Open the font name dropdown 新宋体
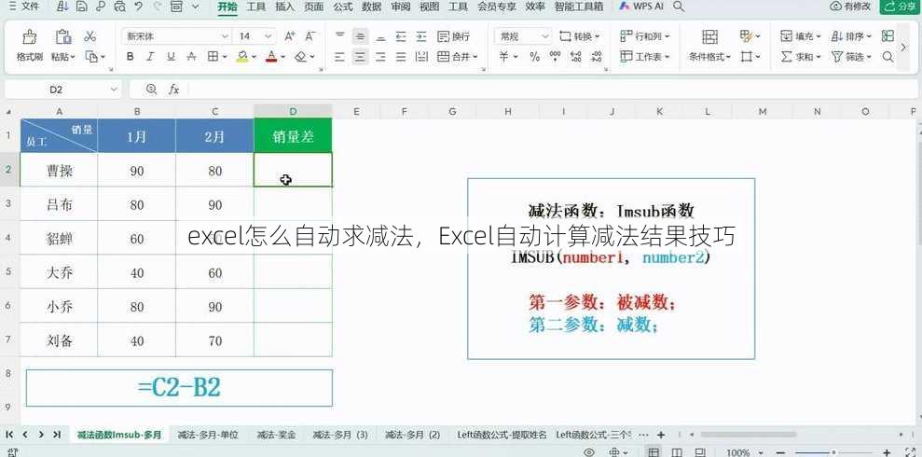922x457 pixels. [225, 36]
